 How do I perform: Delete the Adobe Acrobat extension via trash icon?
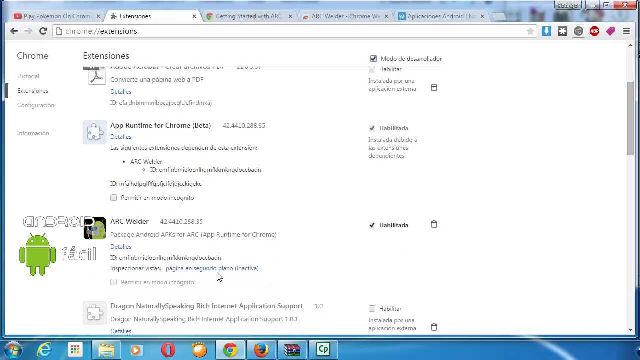coord(434,87)
